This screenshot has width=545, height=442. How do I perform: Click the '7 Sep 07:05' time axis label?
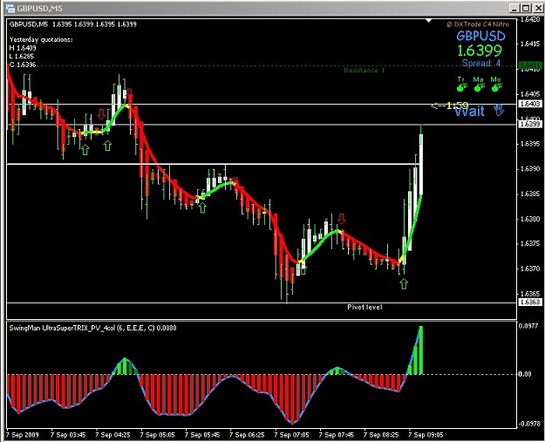click(x=291, y=435)
